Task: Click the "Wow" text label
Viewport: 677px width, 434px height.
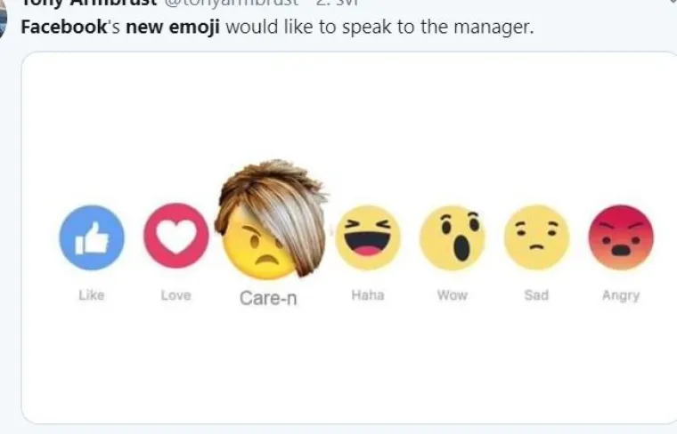Action: (x=452, y=295)
